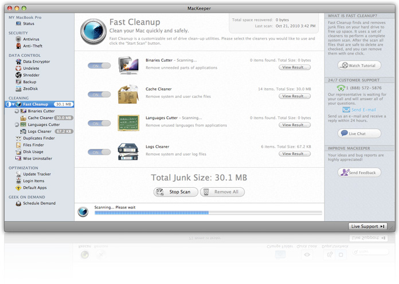View Result for Binaries Cutter
399x284 pixels.
(x=295, y=68)
